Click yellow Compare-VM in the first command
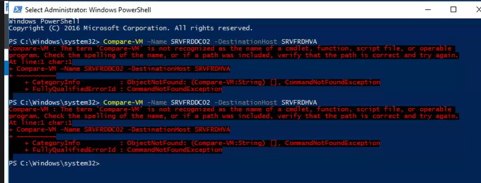The image size is (481, 183). 123,41
